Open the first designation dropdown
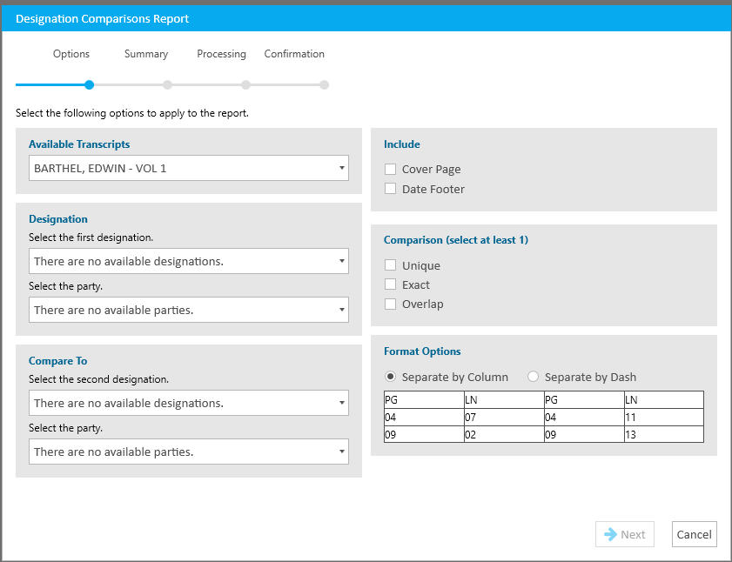The image size is (732, 562). 189,261
